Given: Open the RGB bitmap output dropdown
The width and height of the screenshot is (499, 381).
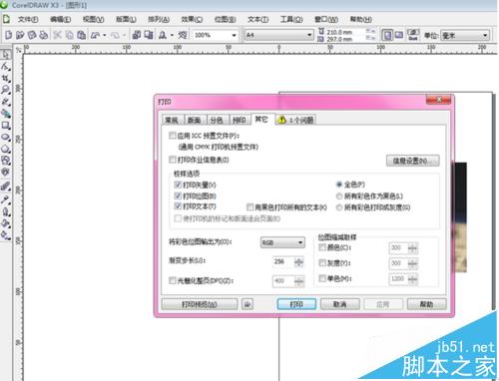Looking at the screenshot, I should (x=282, y=242).
